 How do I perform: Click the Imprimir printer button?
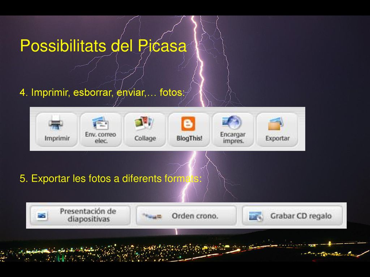57,129
